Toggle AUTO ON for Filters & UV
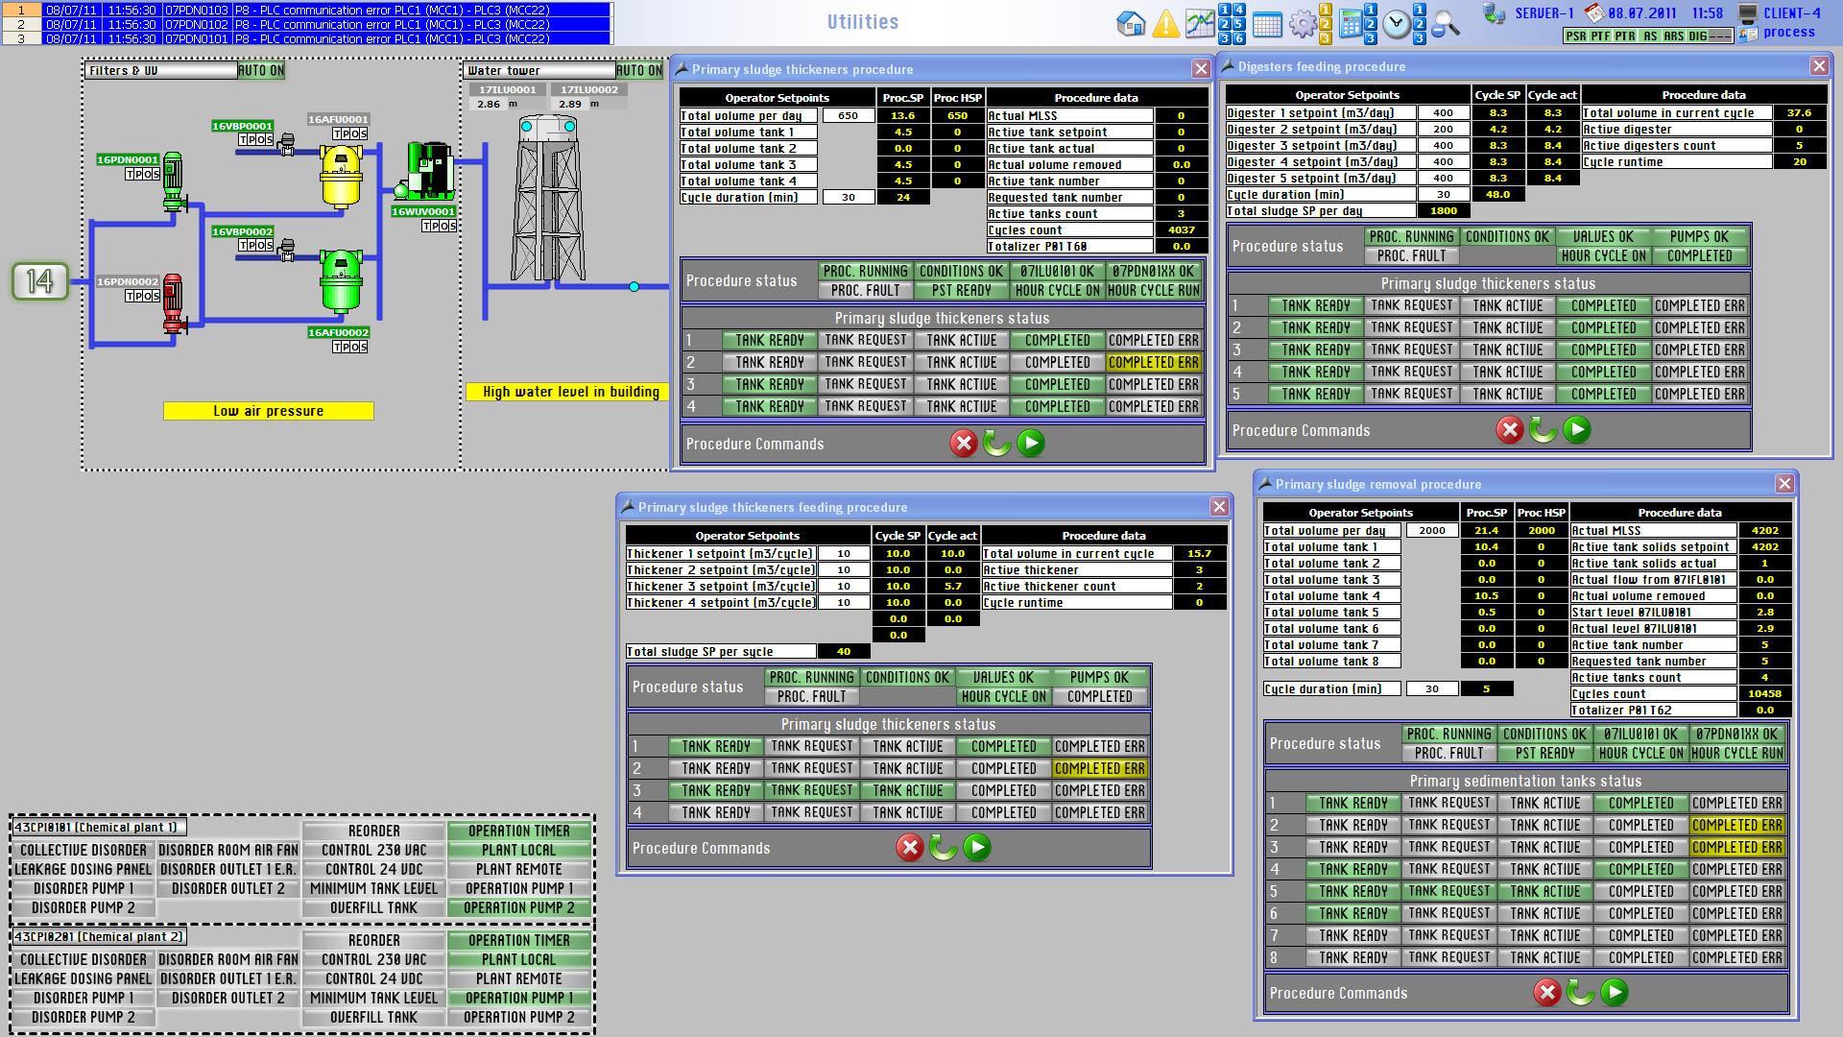The width and height of the screenshot is (1843, 1037). (261, 70)
